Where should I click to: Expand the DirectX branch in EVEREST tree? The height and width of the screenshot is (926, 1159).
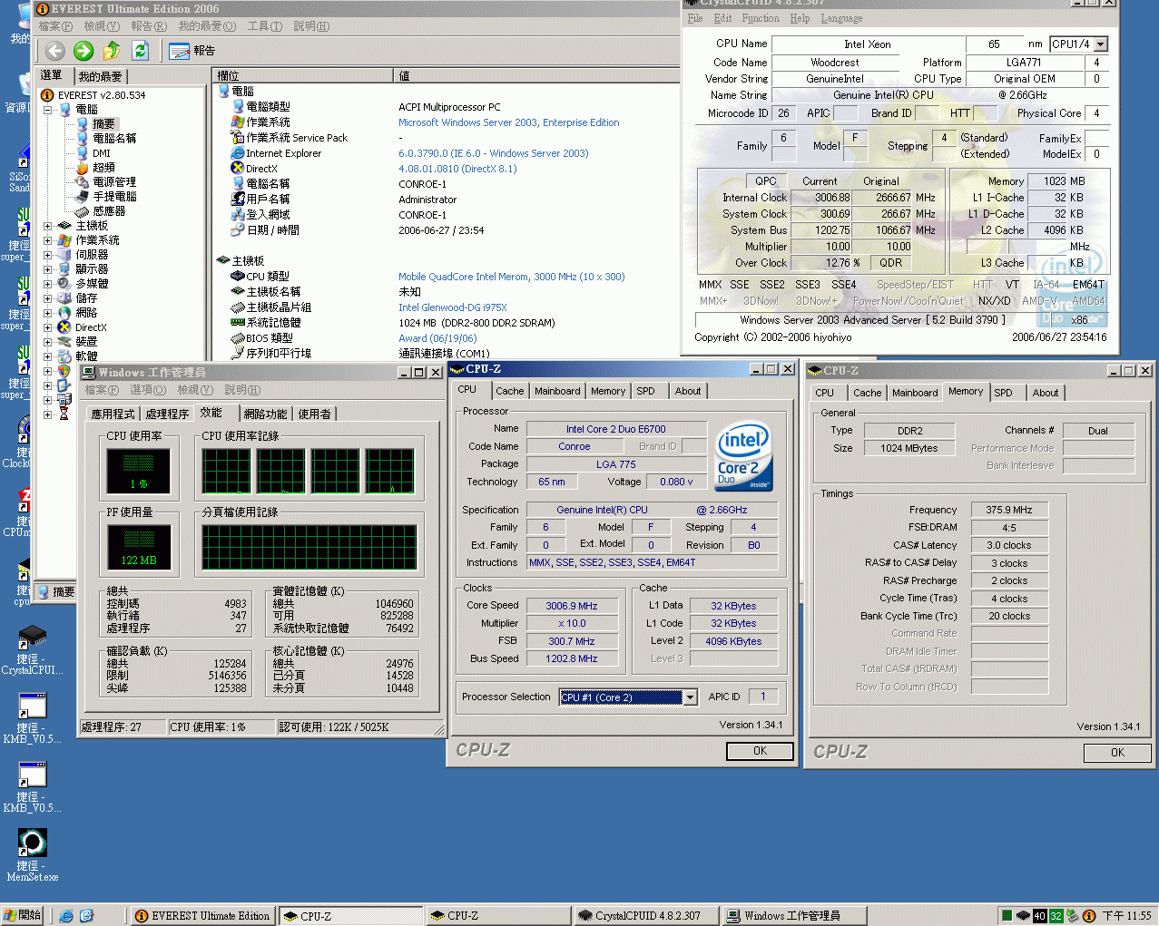[48, 327]
